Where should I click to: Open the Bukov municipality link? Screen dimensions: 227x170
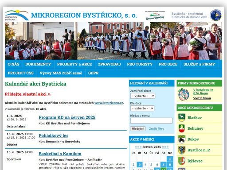[x=193, y=139]
